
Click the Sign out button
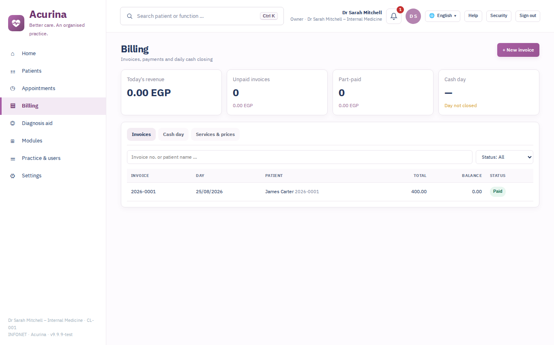click(x=528, y=16)
